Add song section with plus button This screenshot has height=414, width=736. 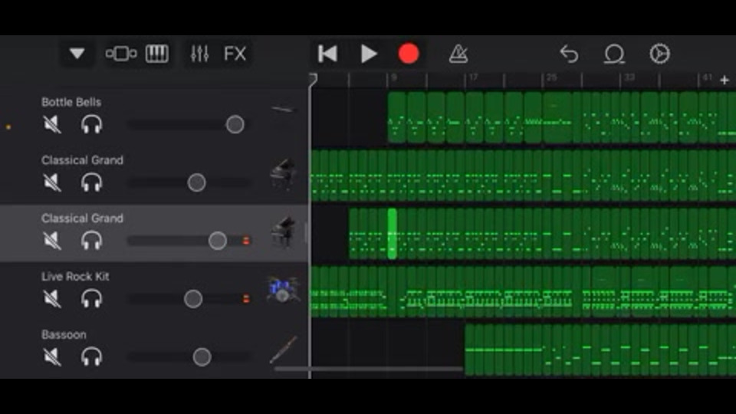coord(724,80)
